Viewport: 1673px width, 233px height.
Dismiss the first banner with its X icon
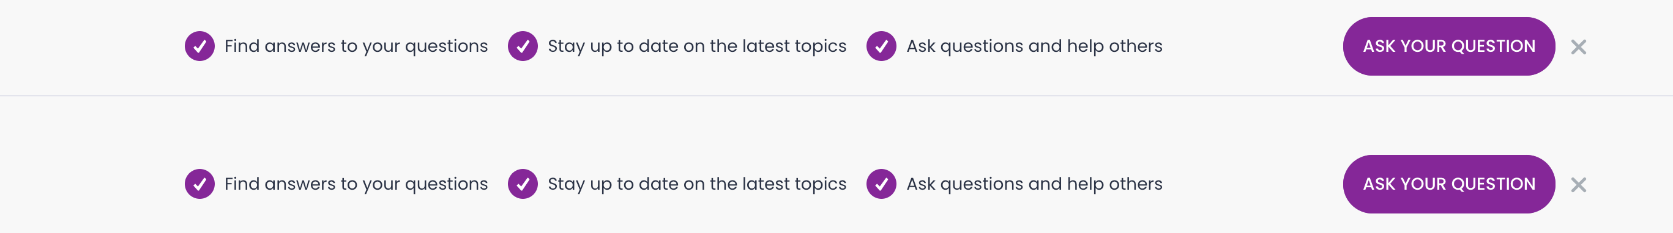(1579, 46)
